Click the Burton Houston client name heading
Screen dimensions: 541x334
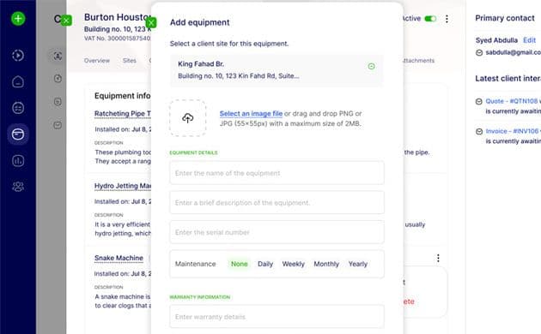pyautogui.click(x=118, y=17)
